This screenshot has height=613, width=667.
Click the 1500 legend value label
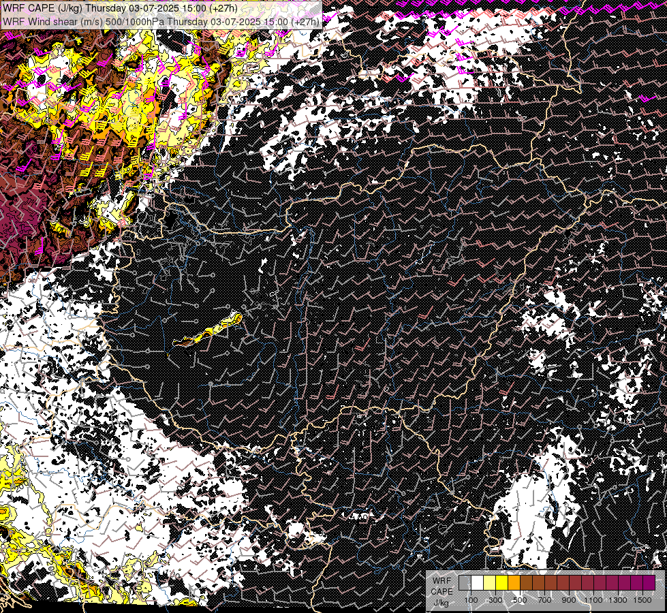coord(642,600)
